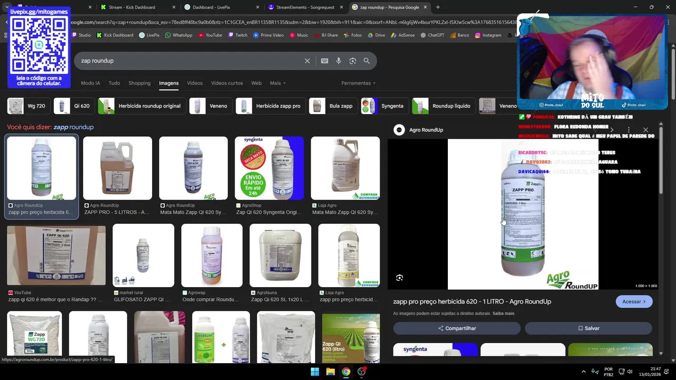676x380 pixels.
Task: Select the Tudo search tab
Action: (114, 83)
